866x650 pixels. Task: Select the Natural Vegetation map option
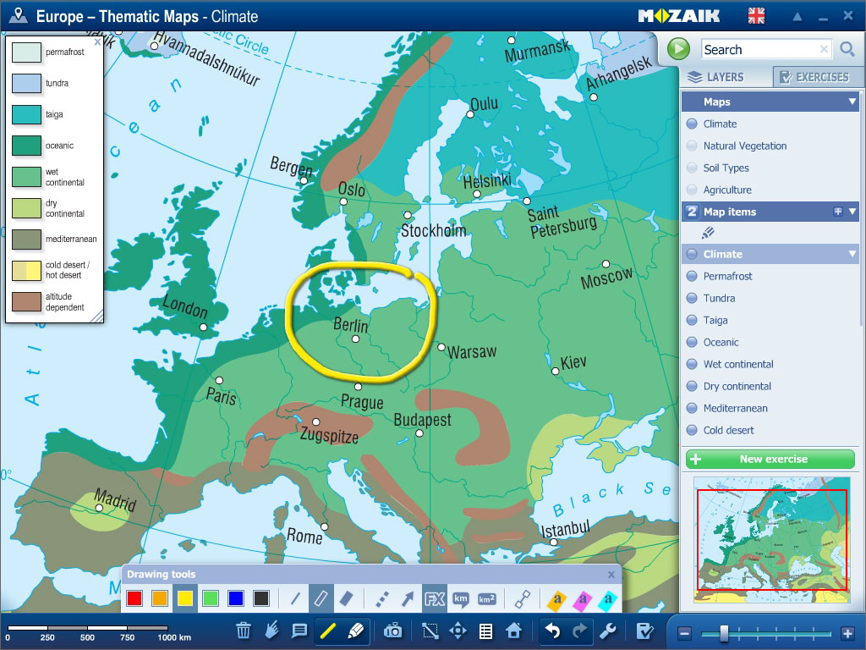744,146
